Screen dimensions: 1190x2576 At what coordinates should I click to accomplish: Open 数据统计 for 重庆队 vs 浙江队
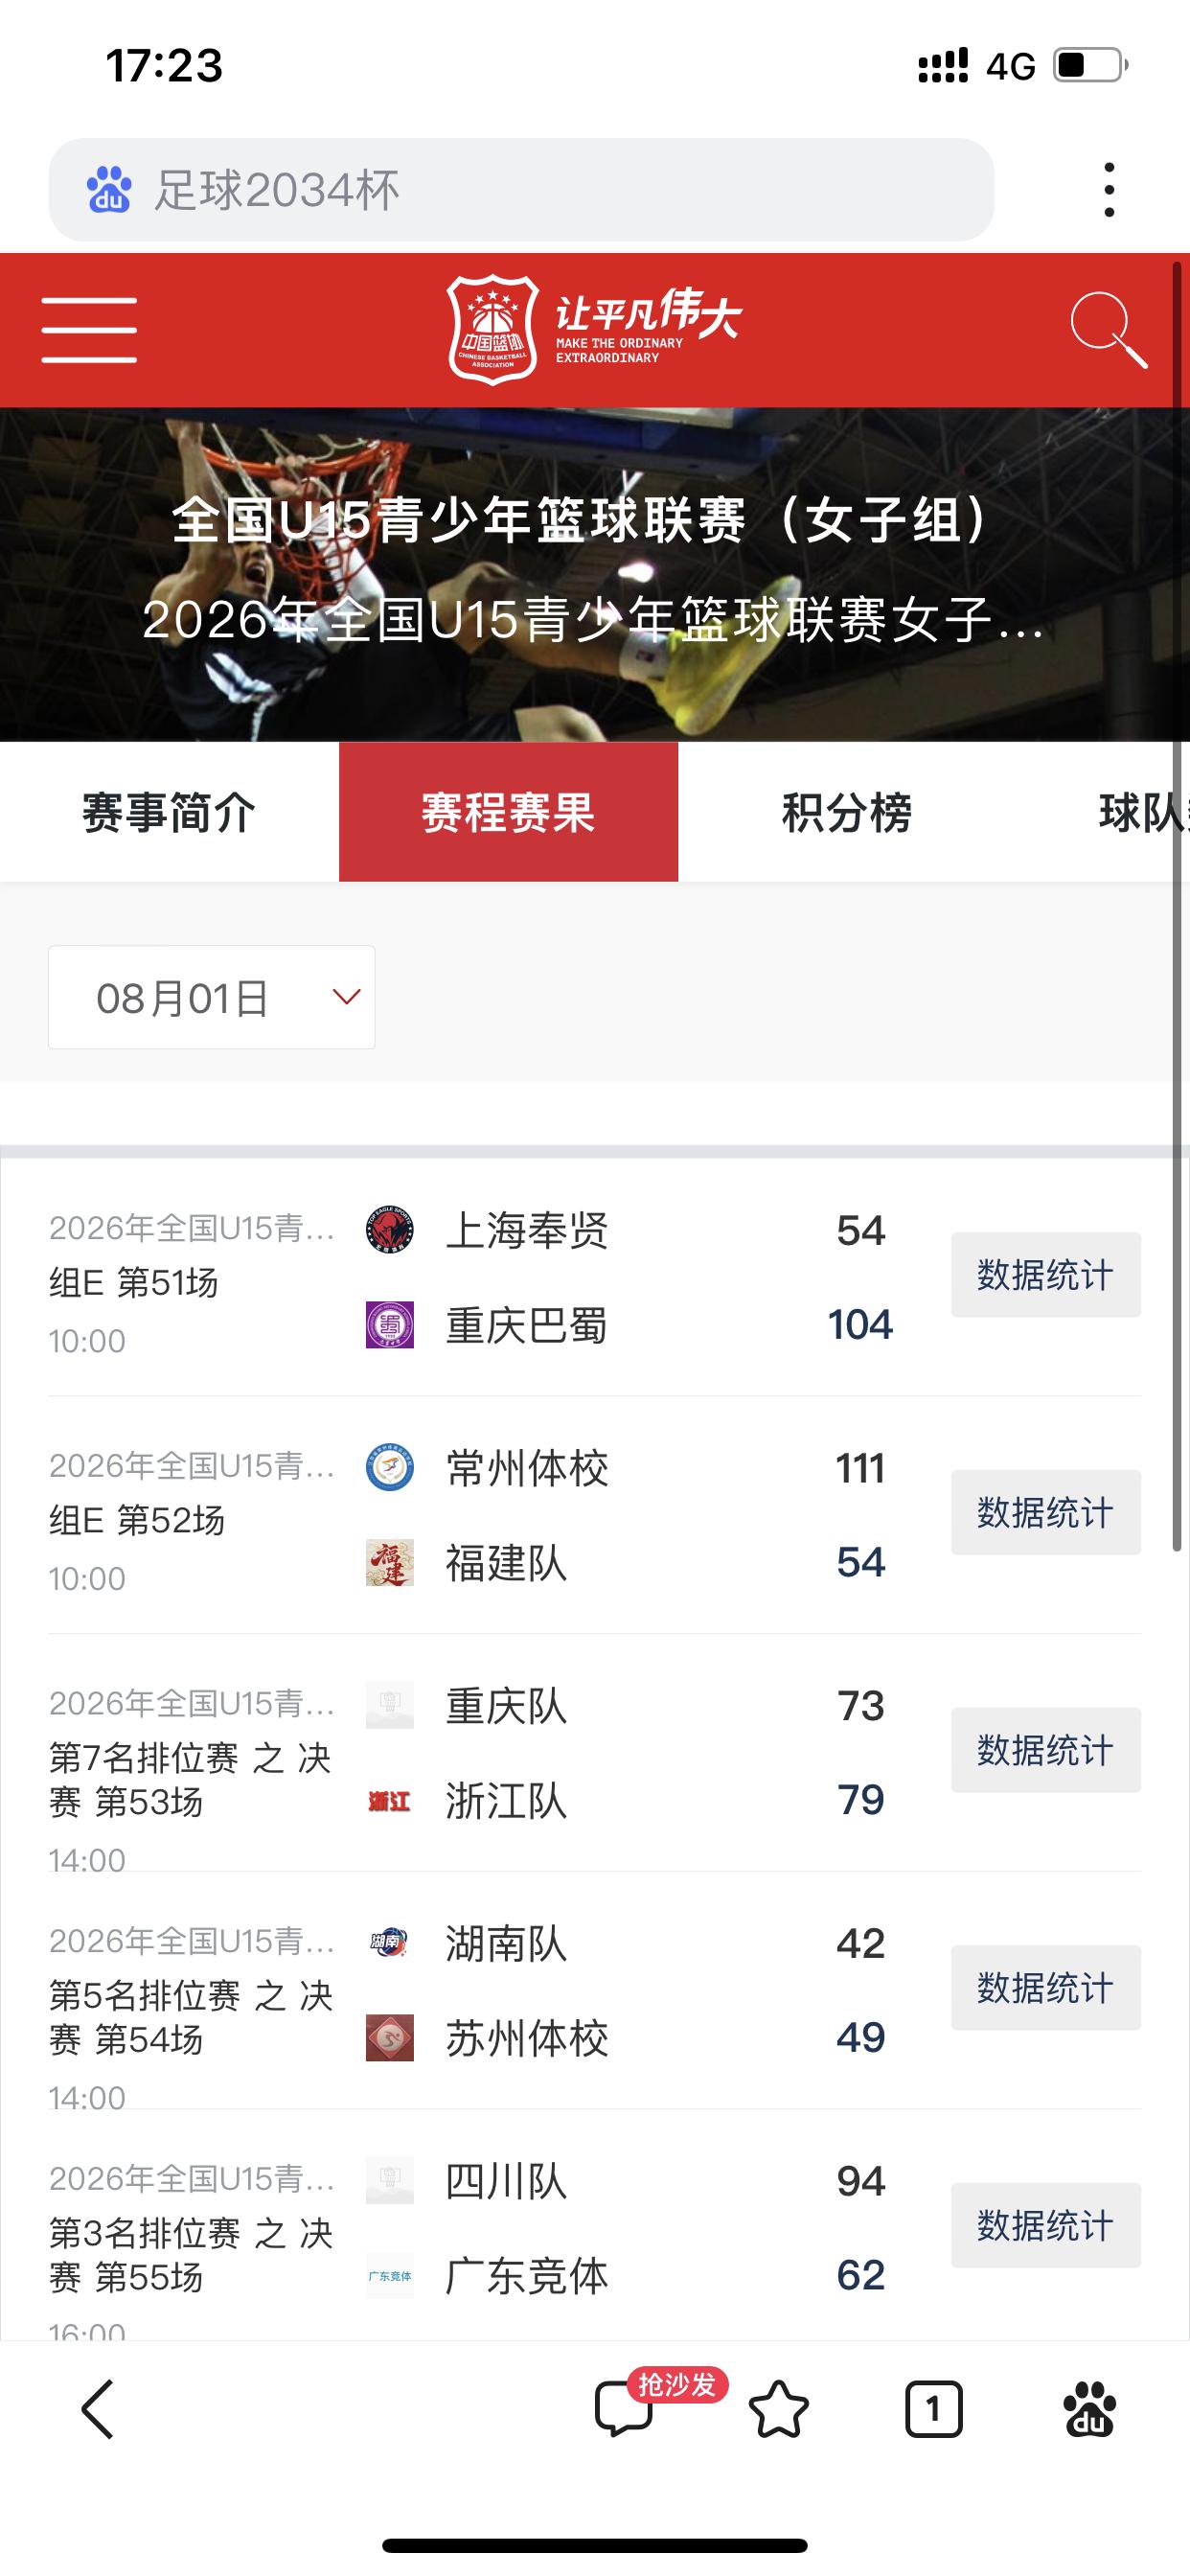pos(1046,1750)
